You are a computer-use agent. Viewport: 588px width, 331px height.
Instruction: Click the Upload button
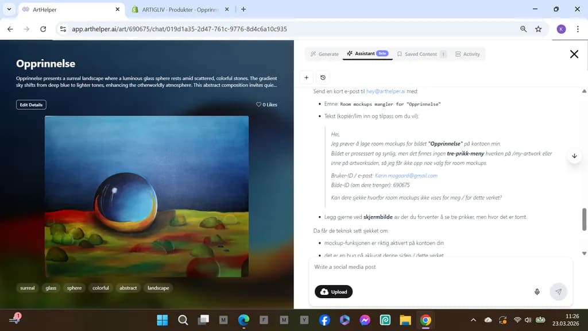(334, 291)
